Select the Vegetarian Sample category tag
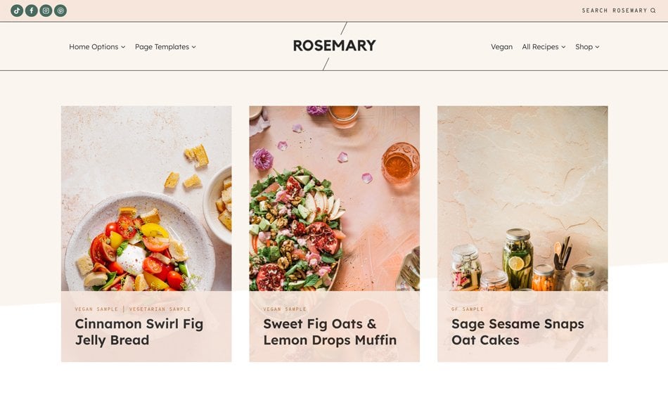The width and height of the screenshot is (668, 400). click(x=160, y=309)
